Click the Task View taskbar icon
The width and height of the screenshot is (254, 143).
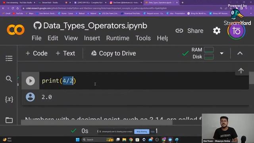pyautogui.click(x=118, y=139)
